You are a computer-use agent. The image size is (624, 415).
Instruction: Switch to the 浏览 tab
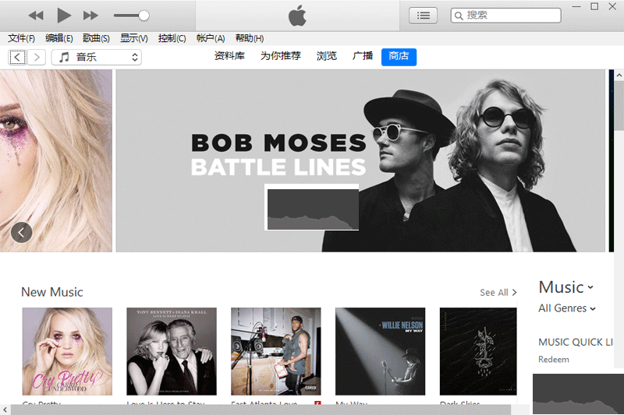pos(326,56)
